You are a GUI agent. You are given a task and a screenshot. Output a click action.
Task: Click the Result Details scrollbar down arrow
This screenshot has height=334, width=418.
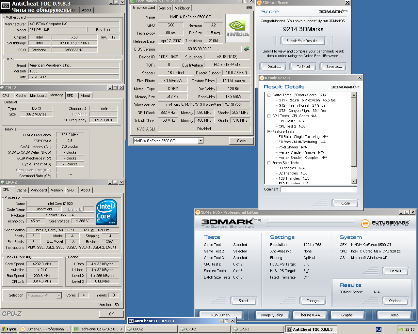354,181
